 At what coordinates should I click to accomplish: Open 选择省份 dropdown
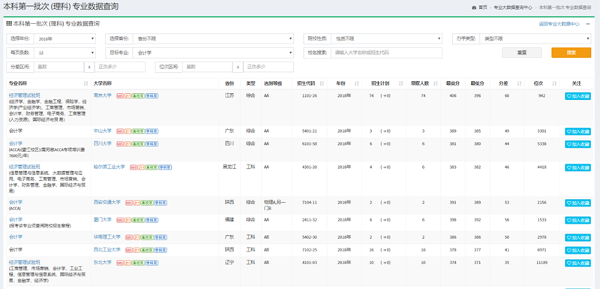point(213,39)
